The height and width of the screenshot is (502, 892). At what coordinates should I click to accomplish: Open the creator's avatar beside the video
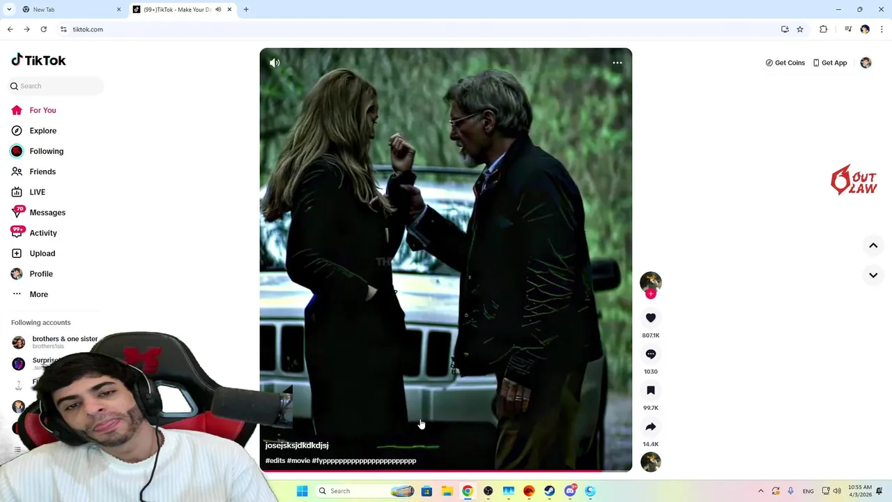pos(651,281)
